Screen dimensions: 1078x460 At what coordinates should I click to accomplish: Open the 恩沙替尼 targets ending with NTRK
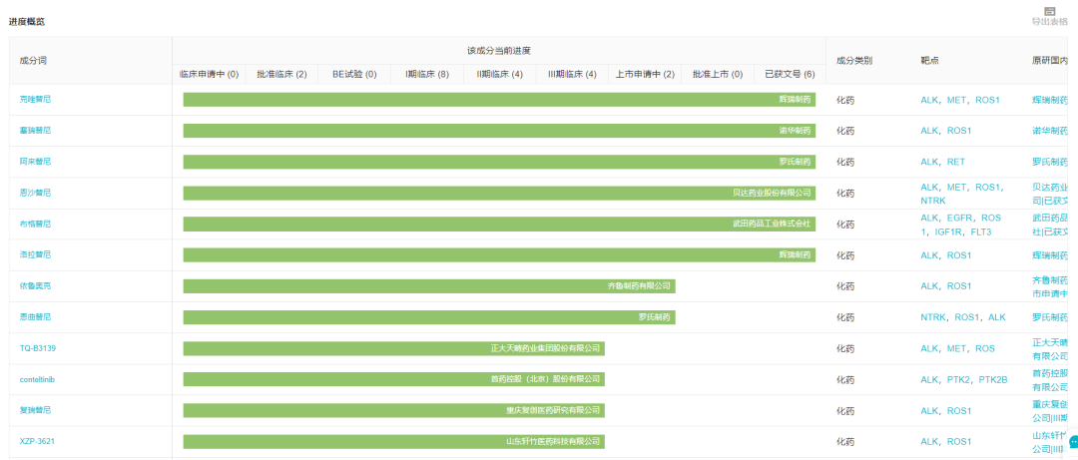[962, 194]
